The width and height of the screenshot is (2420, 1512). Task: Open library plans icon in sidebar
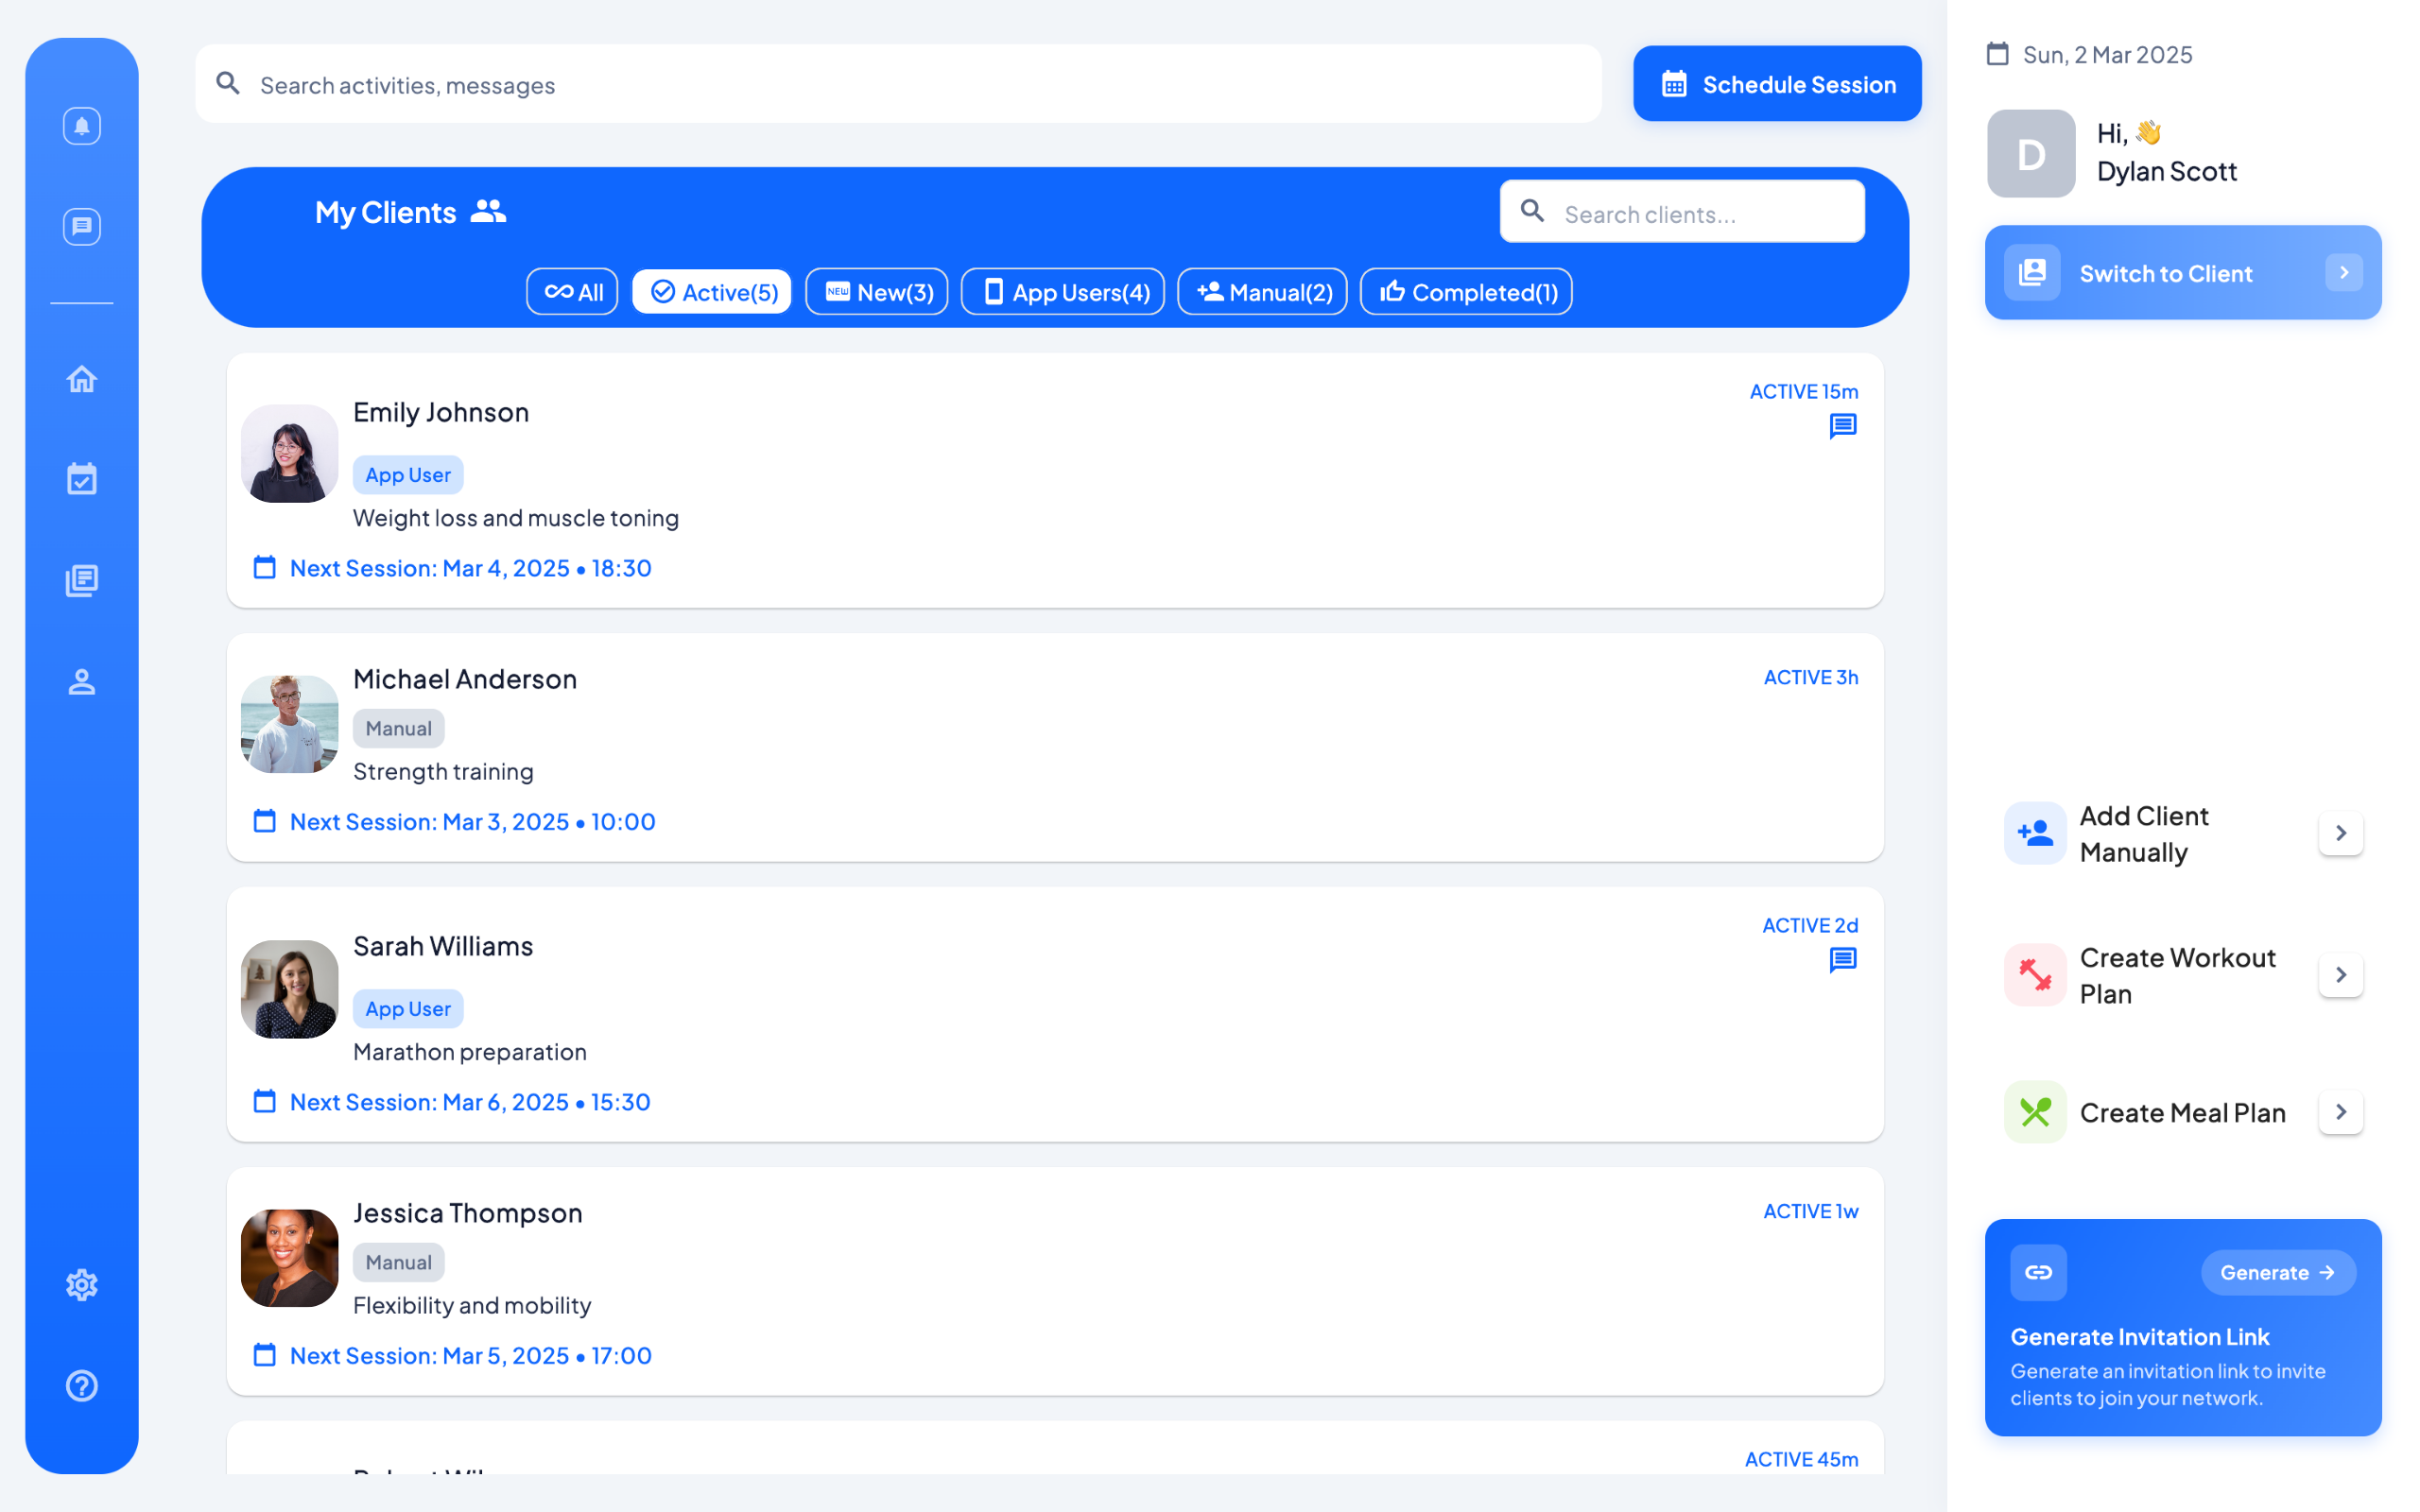82,581
